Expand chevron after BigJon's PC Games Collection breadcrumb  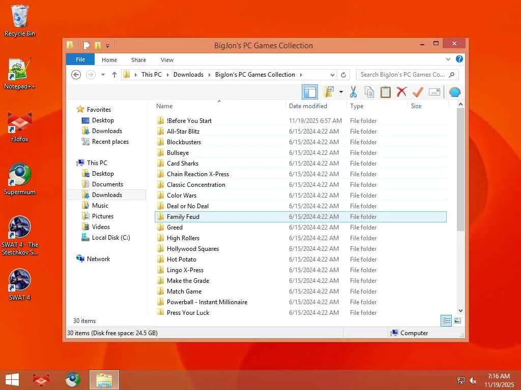pos(301,75)
